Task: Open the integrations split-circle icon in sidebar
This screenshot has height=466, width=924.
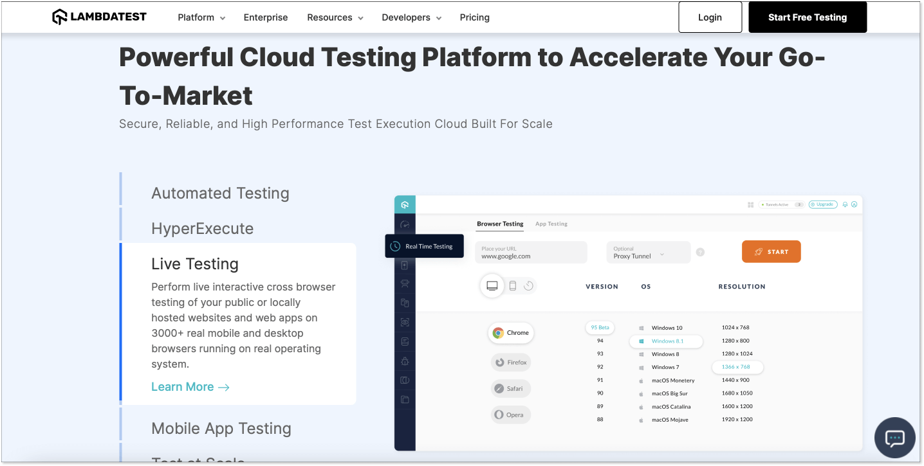Action: [x=405, y=381]
